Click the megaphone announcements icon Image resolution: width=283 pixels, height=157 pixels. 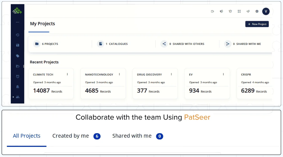point(221,11)
